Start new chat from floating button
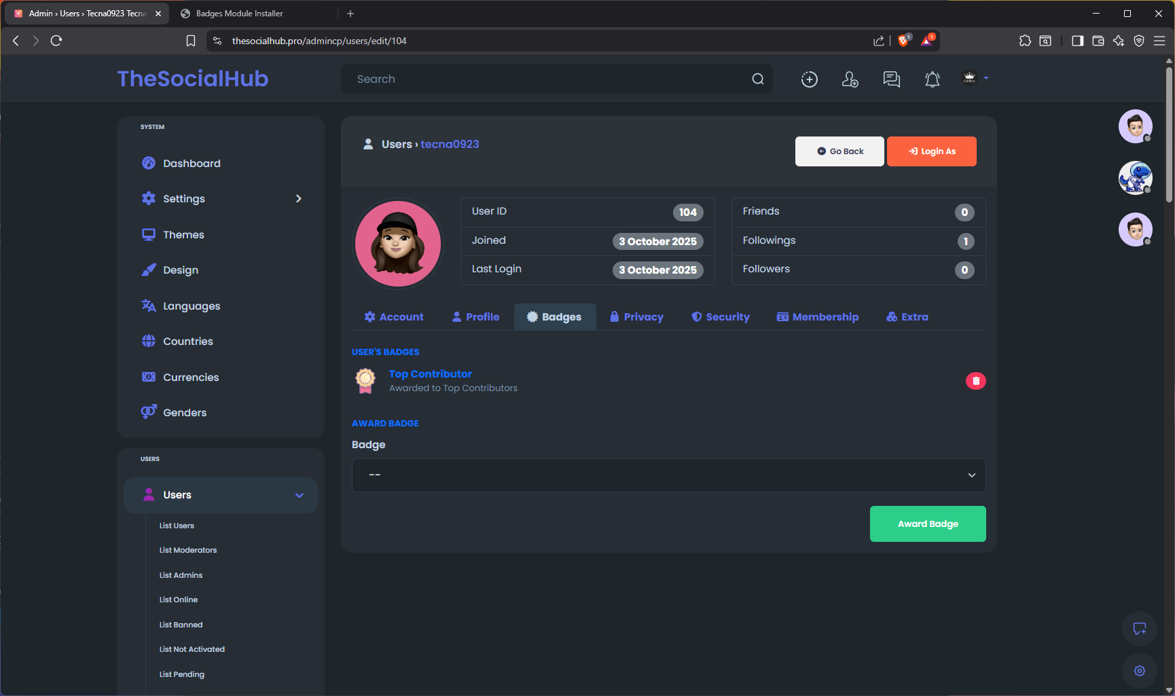The height and width of the screenshot is (696, 1175). coord(1139,629)
